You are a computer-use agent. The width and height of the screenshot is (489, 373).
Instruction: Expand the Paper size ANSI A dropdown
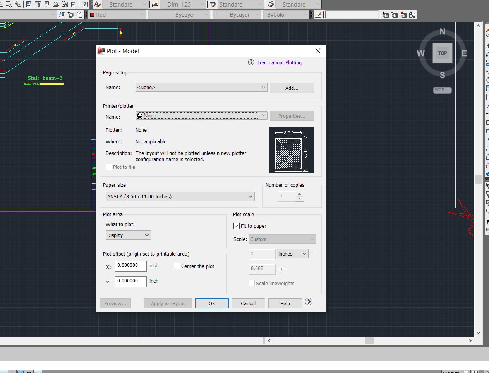click(x=180, y=196)
